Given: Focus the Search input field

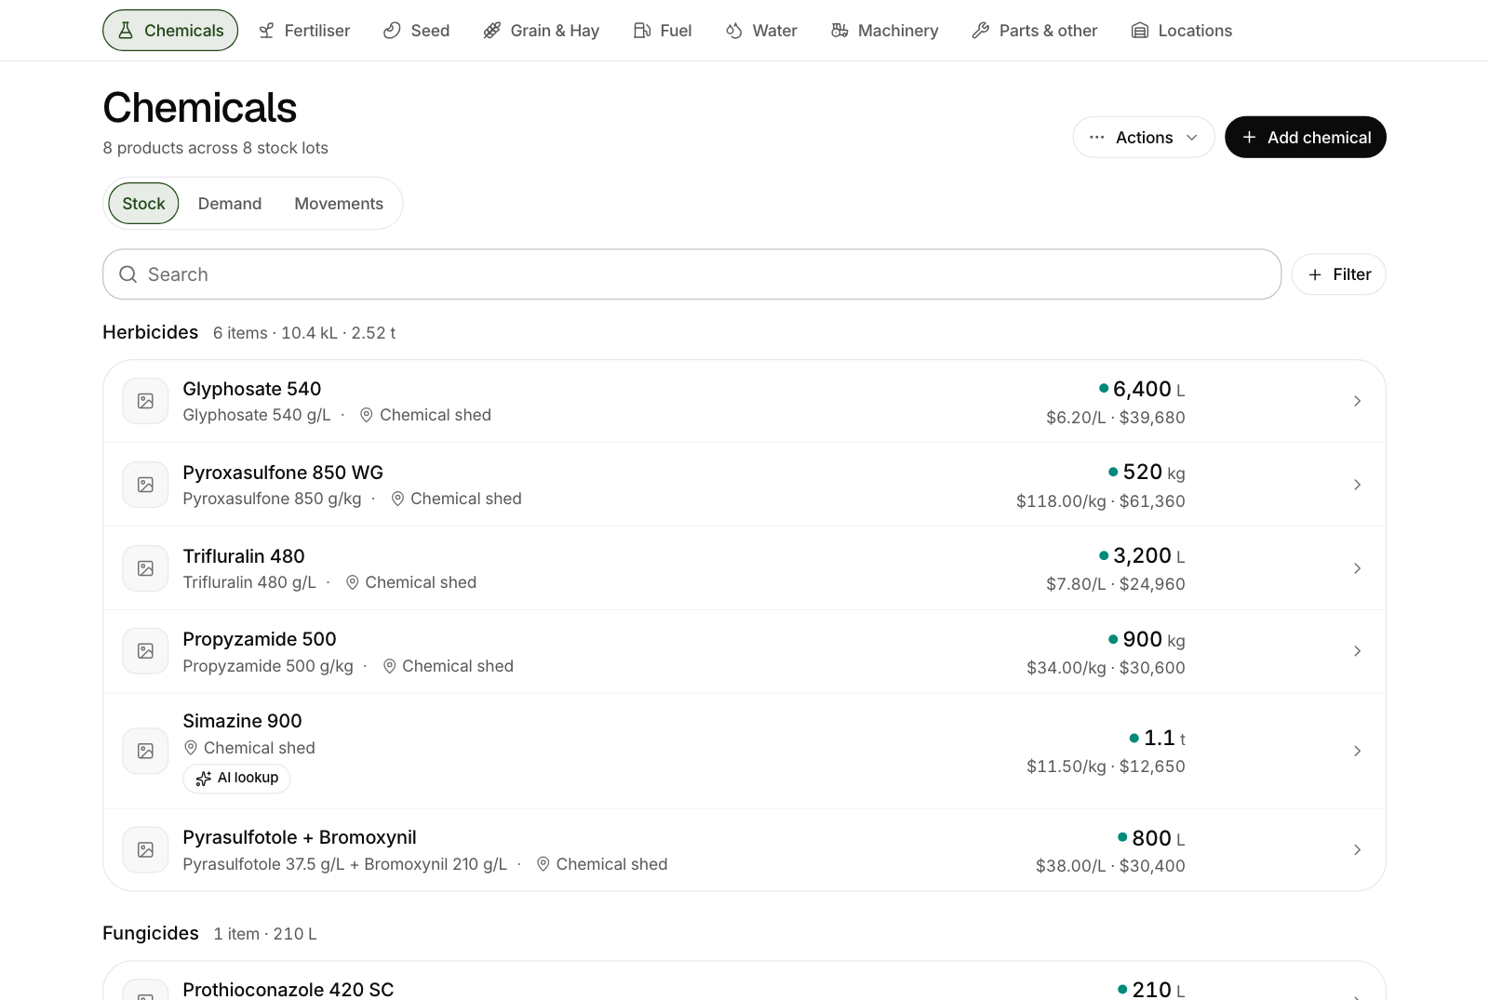Looking at the screenshot, I should pos(692,274).
